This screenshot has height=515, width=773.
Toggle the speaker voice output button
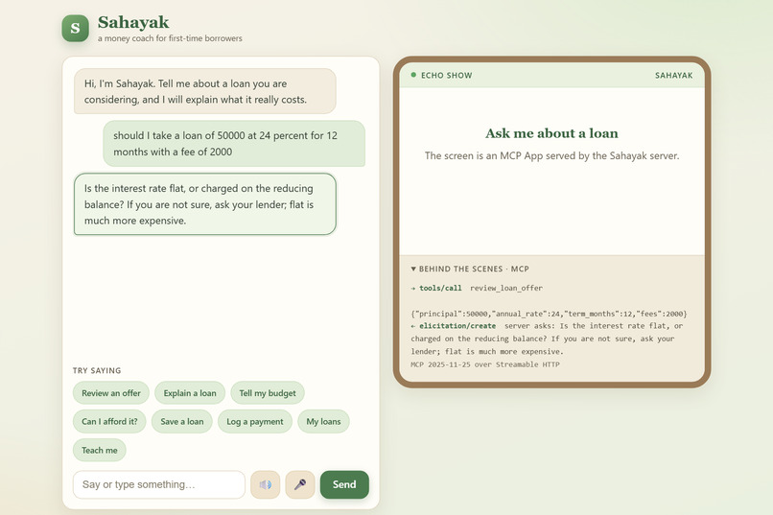(x=266, y=484)
